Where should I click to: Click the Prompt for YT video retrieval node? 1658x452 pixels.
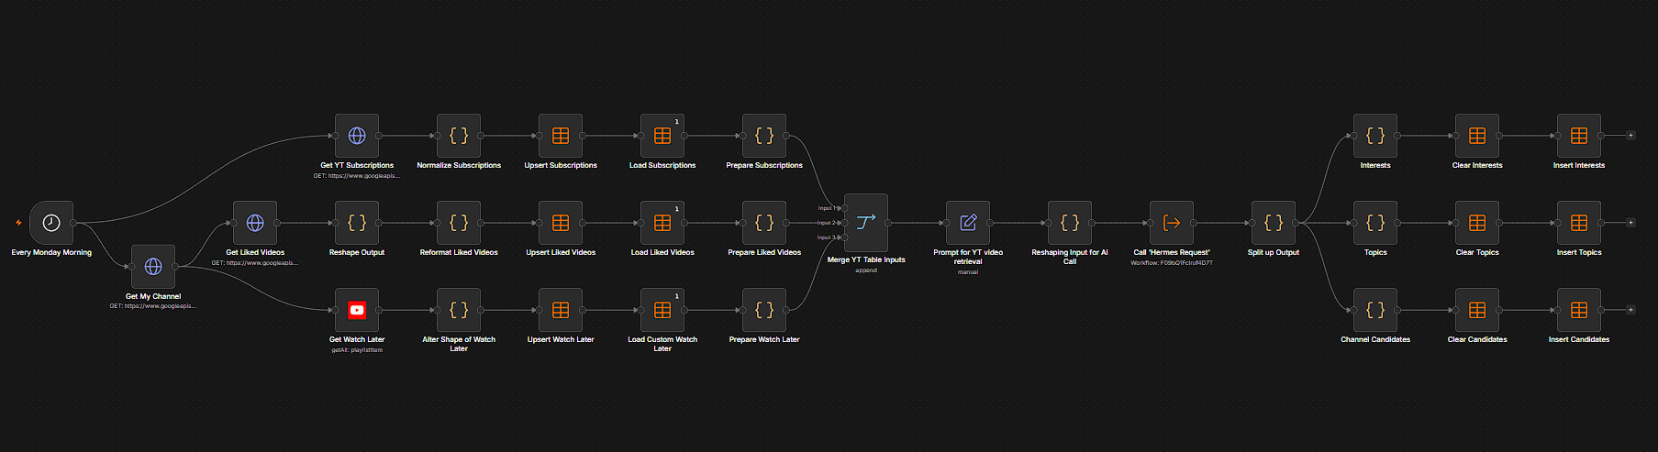(x=968, y=223)
